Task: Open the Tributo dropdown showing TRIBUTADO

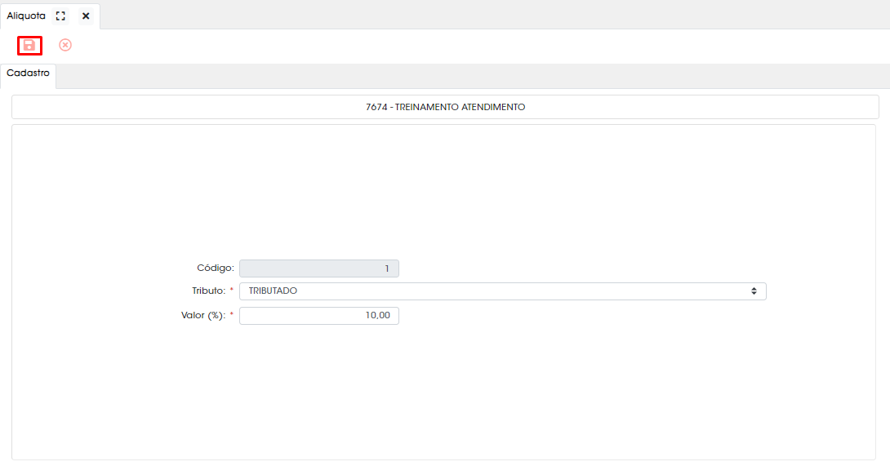Action: click(503, 291)
